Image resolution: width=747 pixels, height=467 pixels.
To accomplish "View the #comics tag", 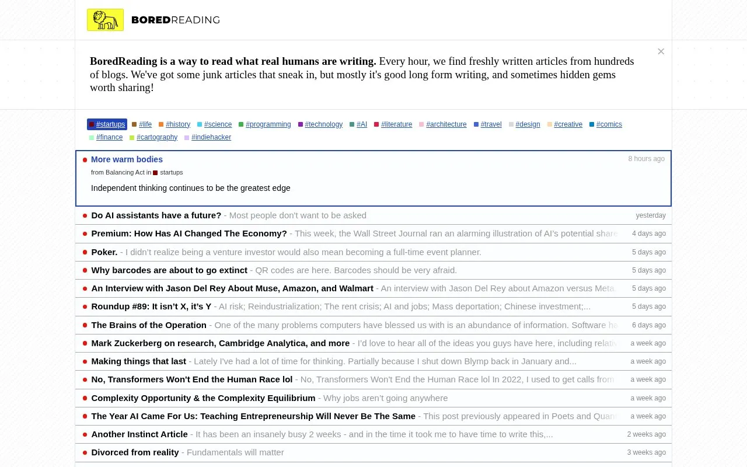I will pos(605,124).
